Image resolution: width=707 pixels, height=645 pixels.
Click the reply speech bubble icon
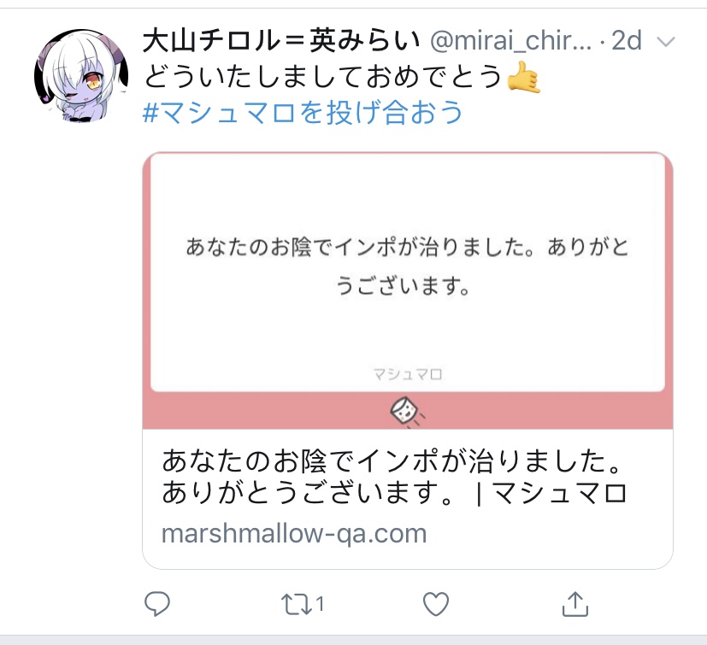157,603
